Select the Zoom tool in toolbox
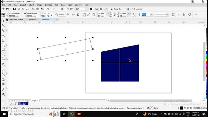The image size is (208, 117). 3,35
